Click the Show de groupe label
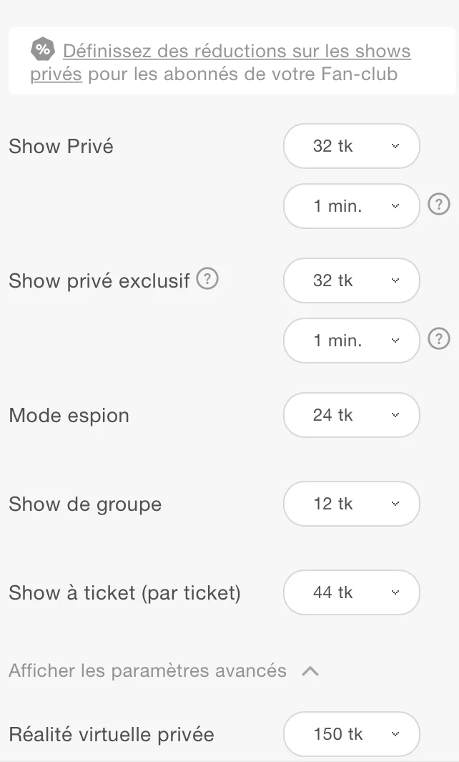This screenshot has height=762, width=459. [85, 504]
